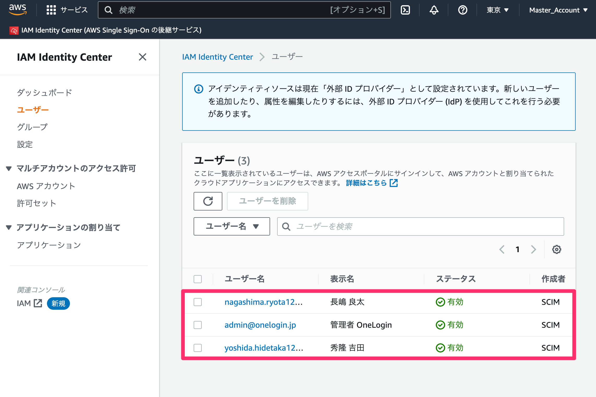Click display name 管理者 OneLogin
The height and width of the screenshot is (397, 596).
point(361,325)
